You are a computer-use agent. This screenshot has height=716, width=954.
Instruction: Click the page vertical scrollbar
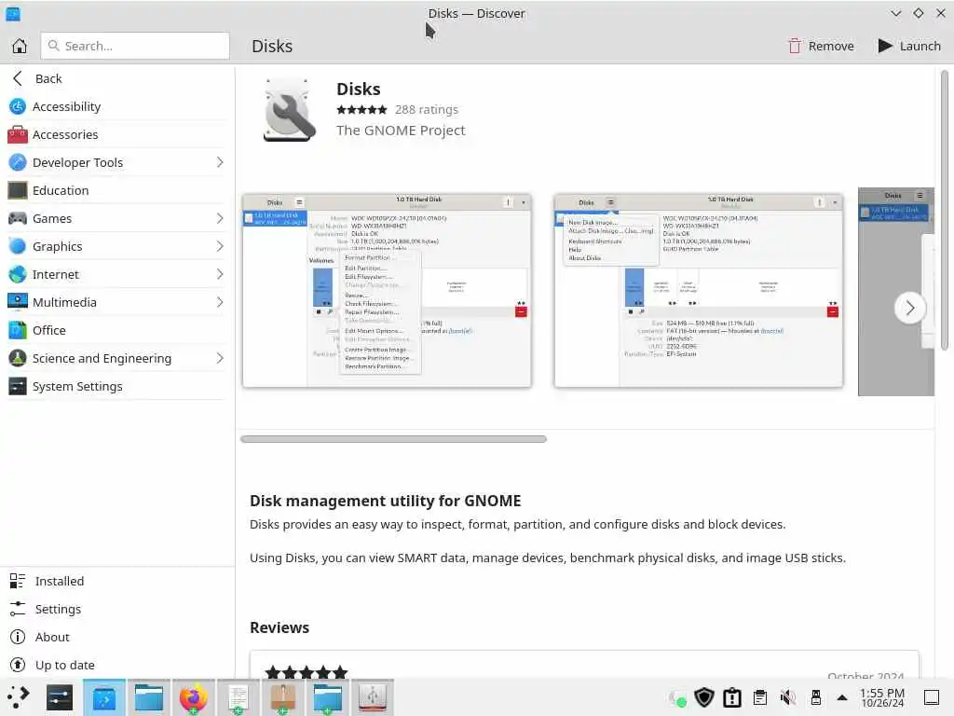pyautogui.click(x=945, y=210)
